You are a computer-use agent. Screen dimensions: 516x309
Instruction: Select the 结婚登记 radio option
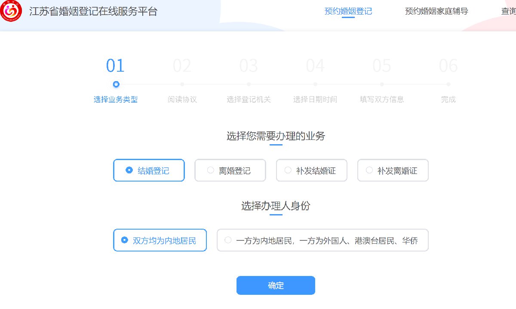tap(149, 170)
